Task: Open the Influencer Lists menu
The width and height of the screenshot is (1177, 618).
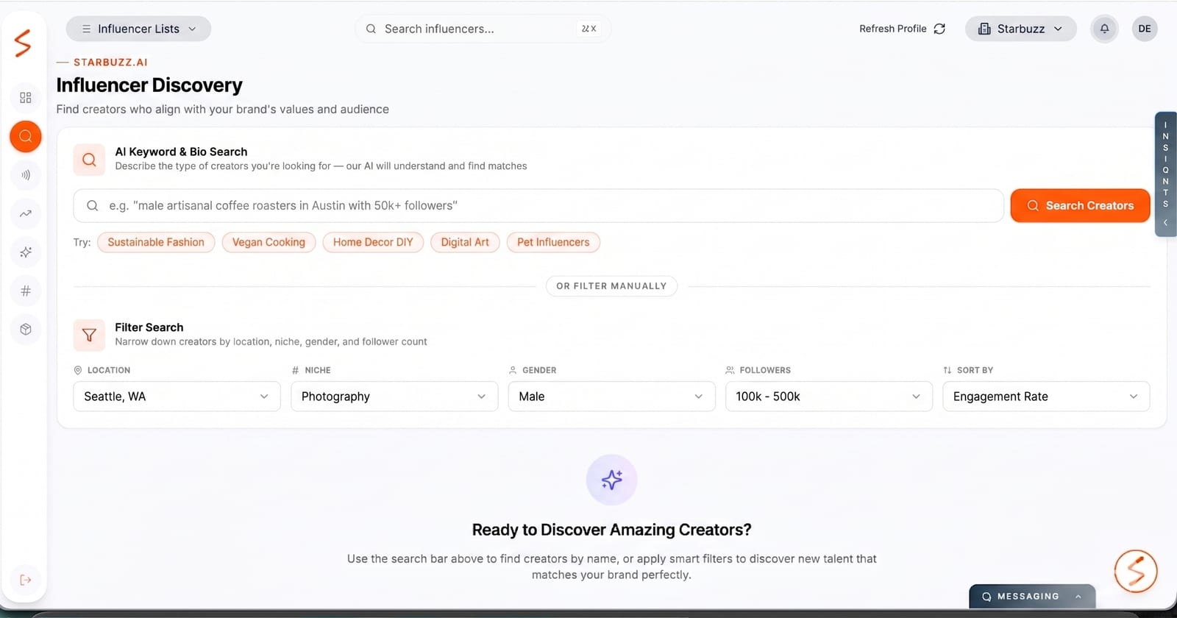Action: point(138,29)
